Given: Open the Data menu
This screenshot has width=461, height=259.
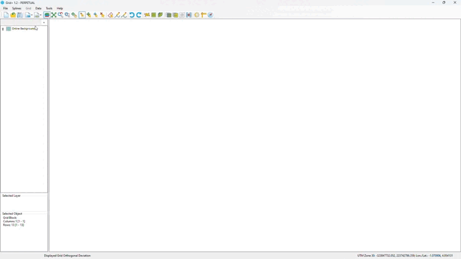Looking at the screenshot, I should point(38,8).
